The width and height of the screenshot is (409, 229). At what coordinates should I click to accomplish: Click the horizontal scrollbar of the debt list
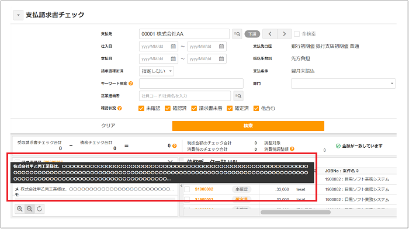pyautogui.click(x=296, y=212)
